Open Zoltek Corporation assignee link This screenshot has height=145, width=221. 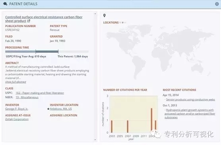click(x=17, y=119)
